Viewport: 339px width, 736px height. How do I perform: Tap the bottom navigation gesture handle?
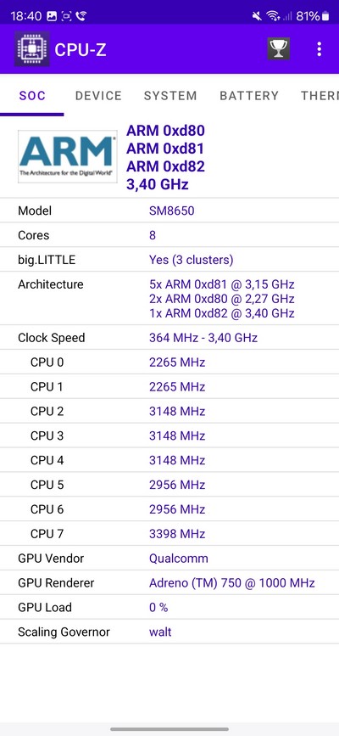tap(169, 729)
